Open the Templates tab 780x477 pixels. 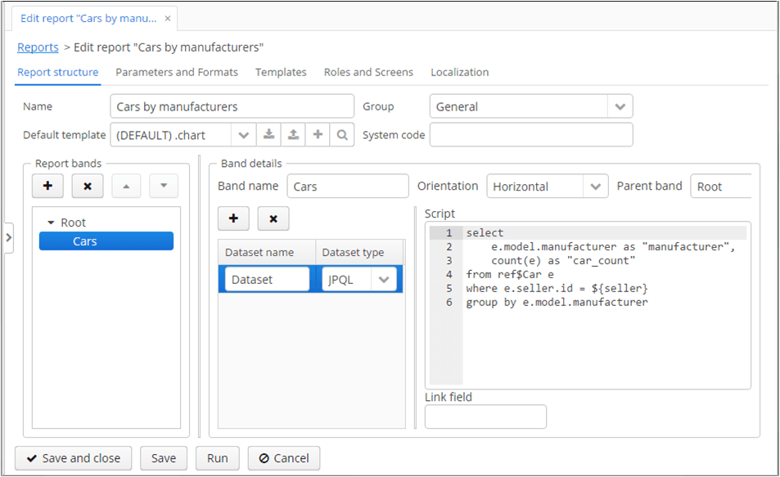point(281,72)
